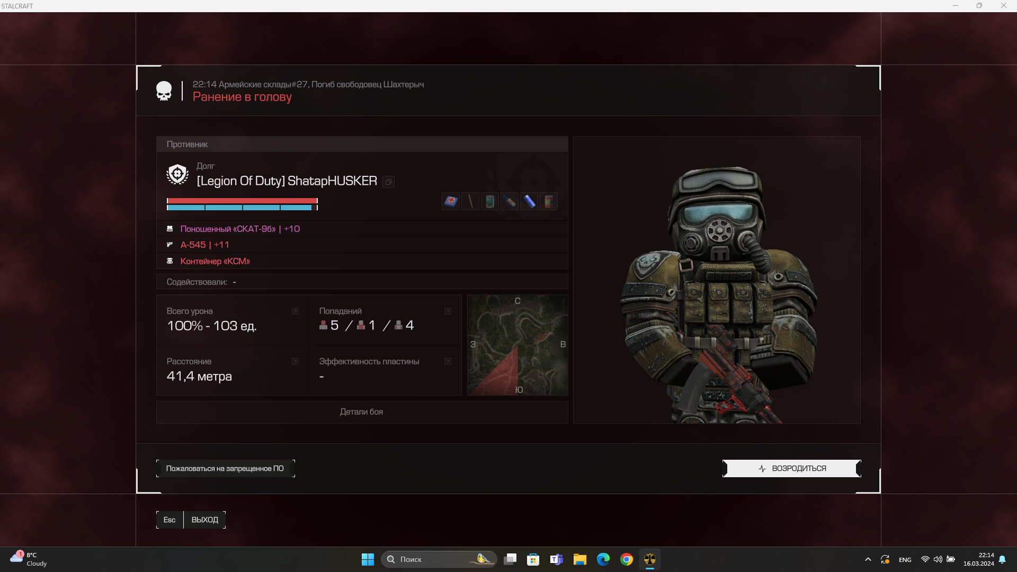
Task: Click the opponent's red health bar
Action: point(242,201)
